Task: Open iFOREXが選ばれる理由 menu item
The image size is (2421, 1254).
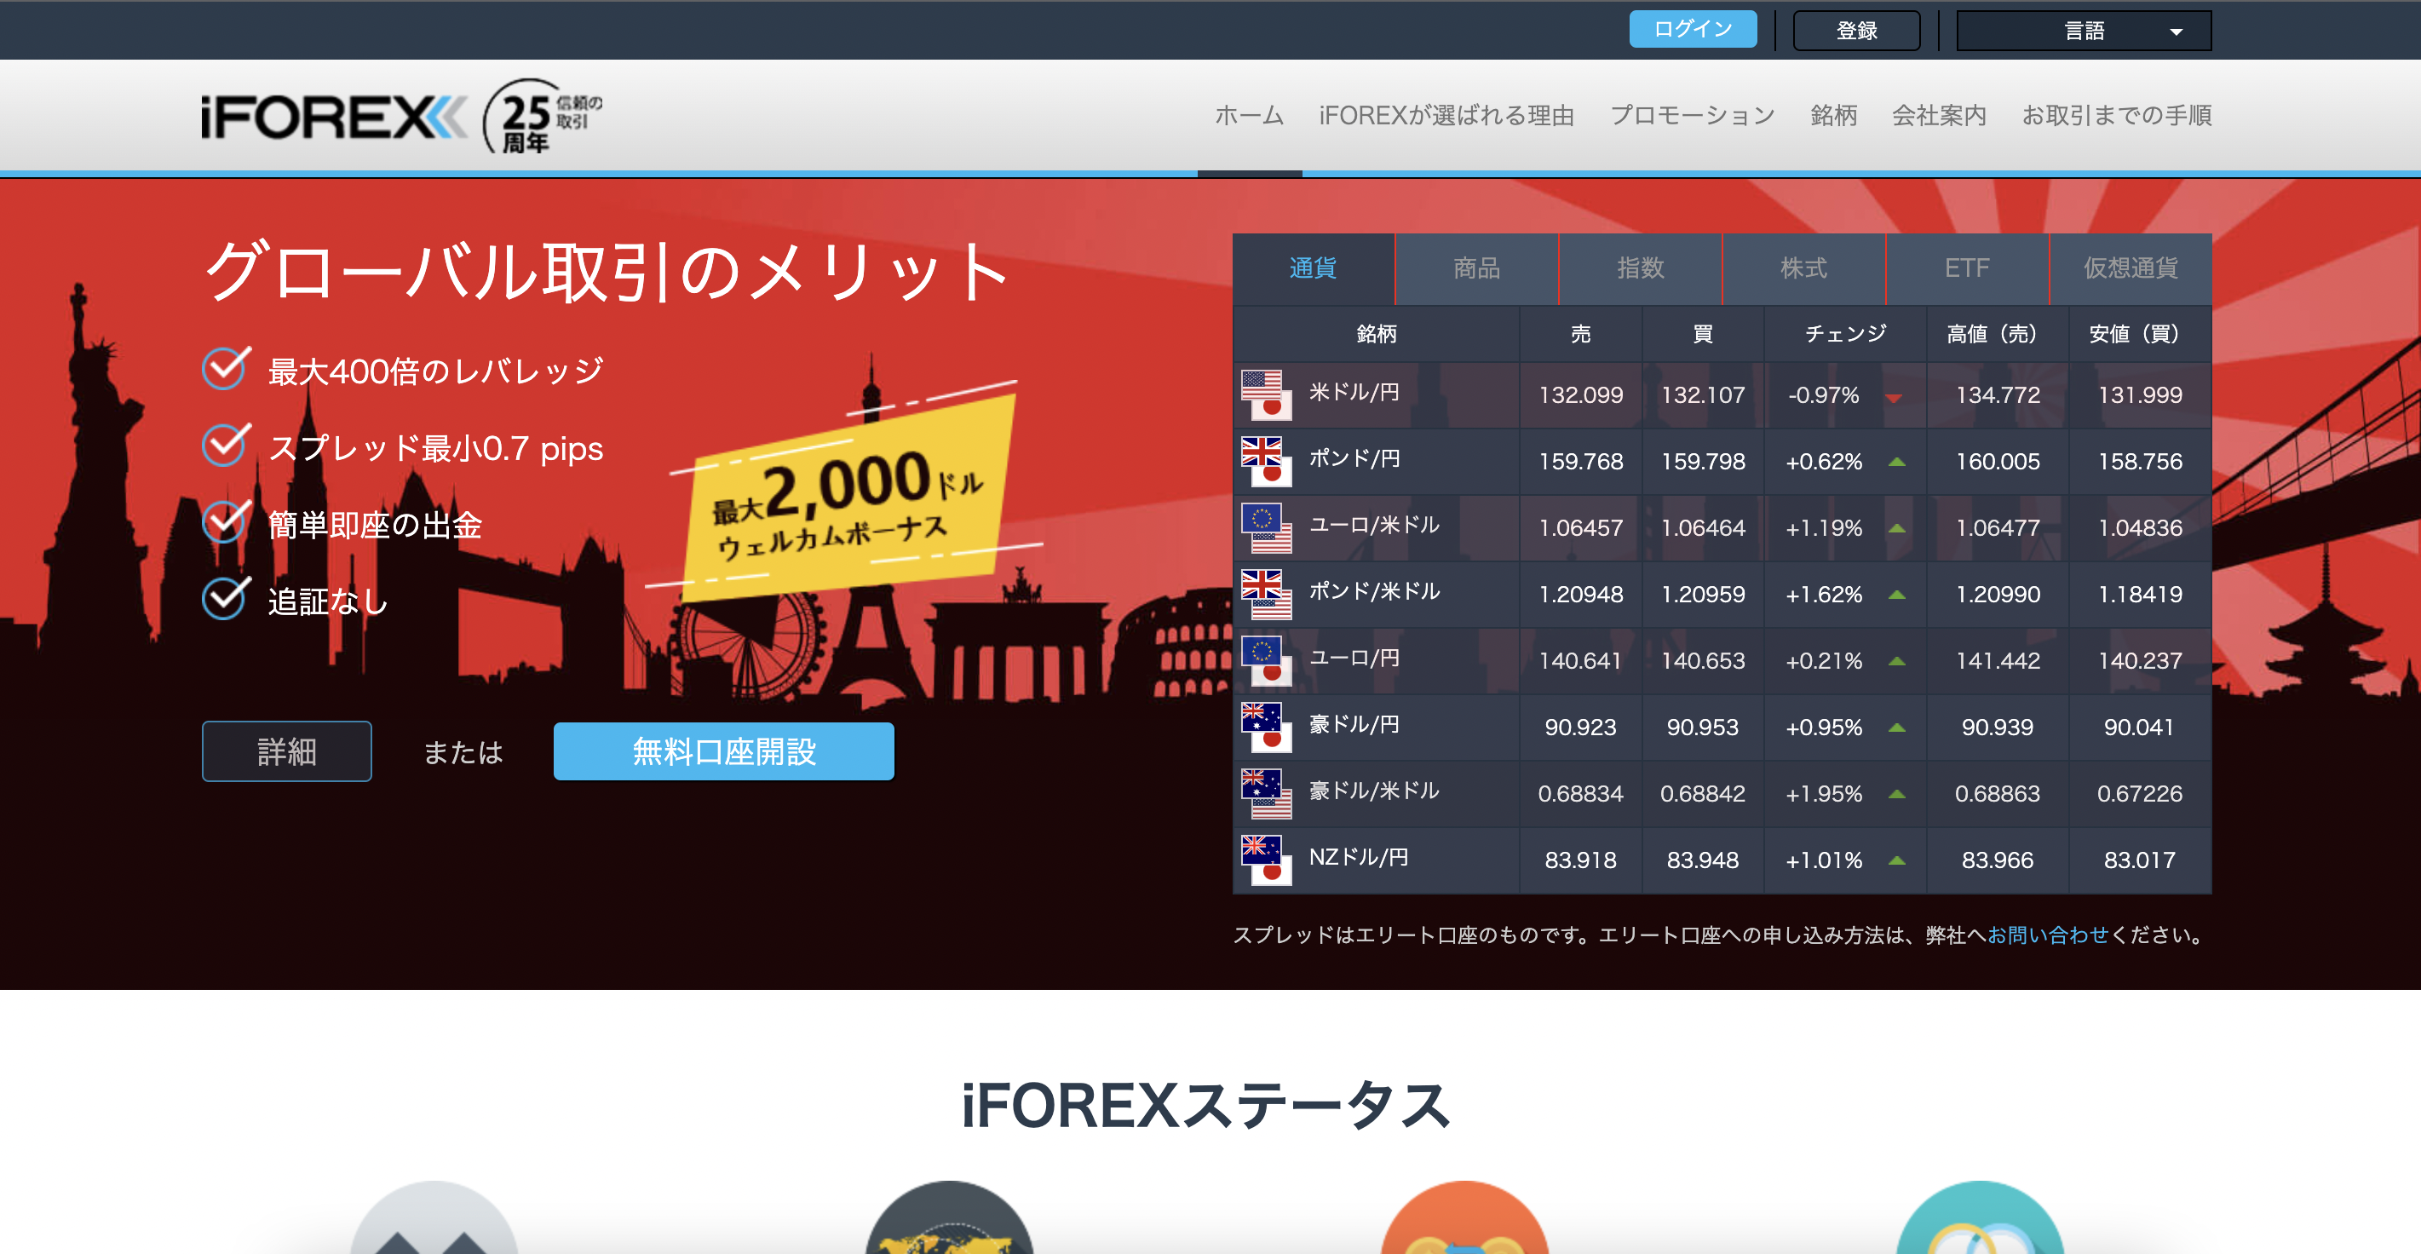Action: [1446, 116]
